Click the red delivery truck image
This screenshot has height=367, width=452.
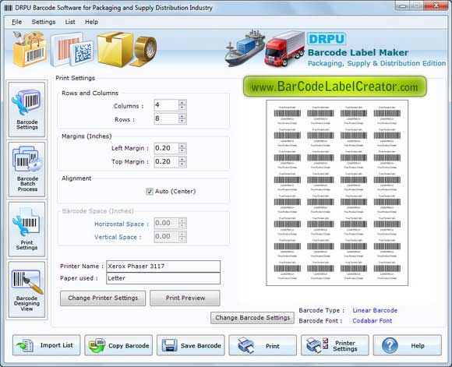tap(284, 49)
